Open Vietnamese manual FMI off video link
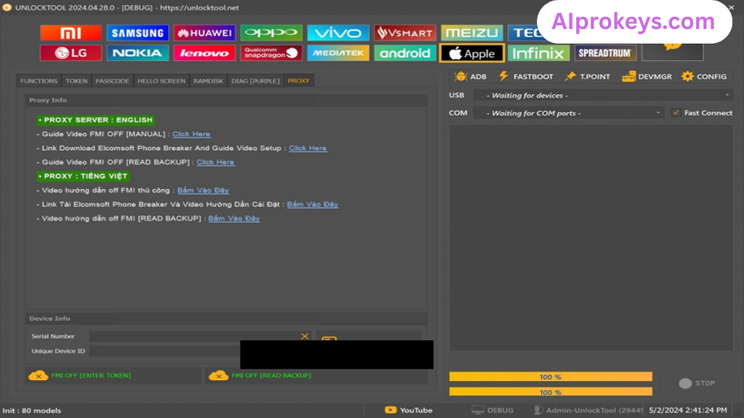Image resolution: width=744 pixels, height=418 pixels. tap(203, 190)
